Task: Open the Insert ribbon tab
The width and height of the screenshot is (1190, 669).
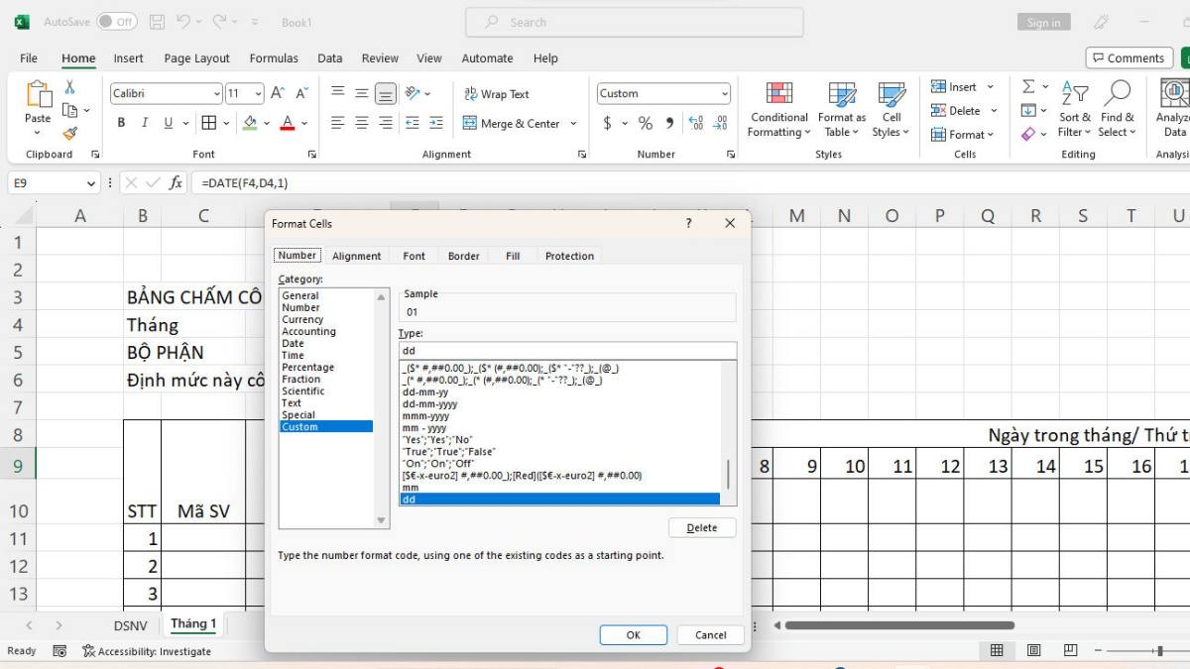Action: pos(128,58)
